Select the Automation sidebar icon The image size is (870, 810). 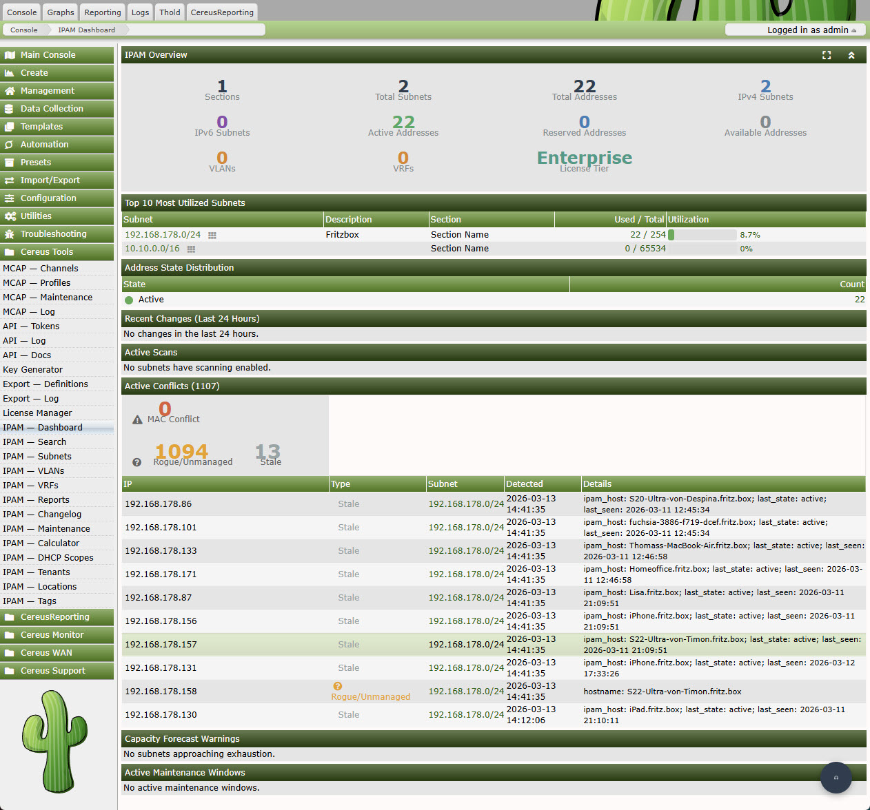click(9, 144)
